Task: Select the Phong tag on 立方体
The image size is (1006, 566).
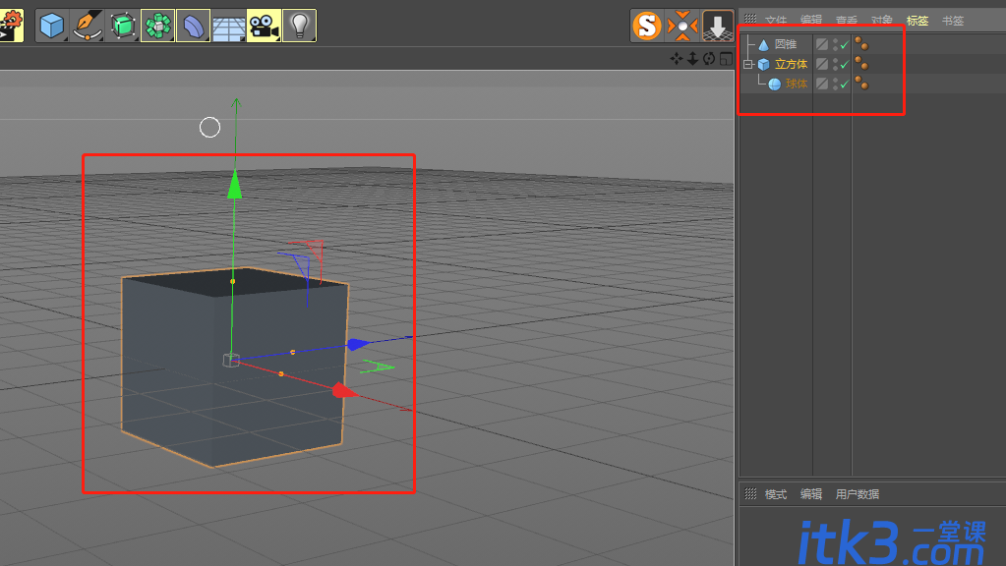Action: tap(861, 64)
